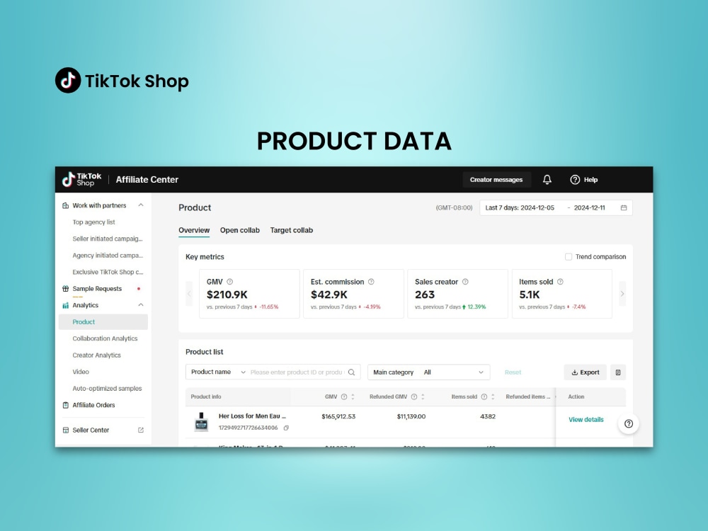
Task: Open the date range calendar icon
Action: tap(624, 207)
